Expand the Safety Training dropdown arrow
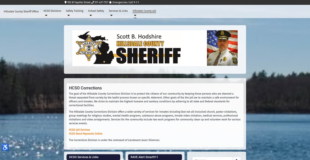Viewport: 310px width, 160px height. 68,15
